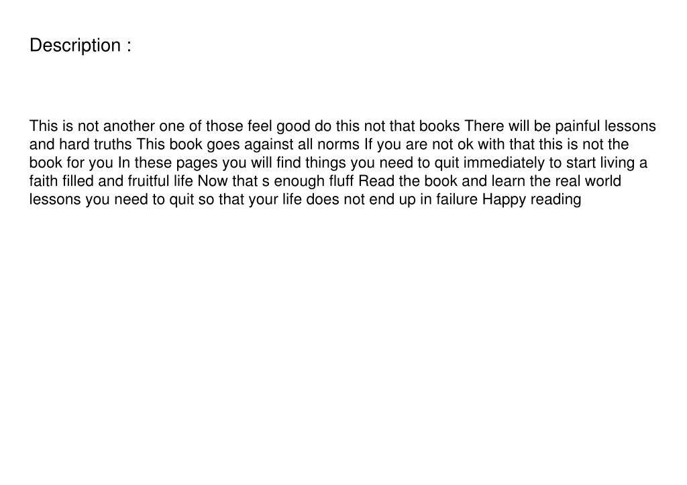Click the phrase 'painful lessons' in first line

[x=606, y=126]
